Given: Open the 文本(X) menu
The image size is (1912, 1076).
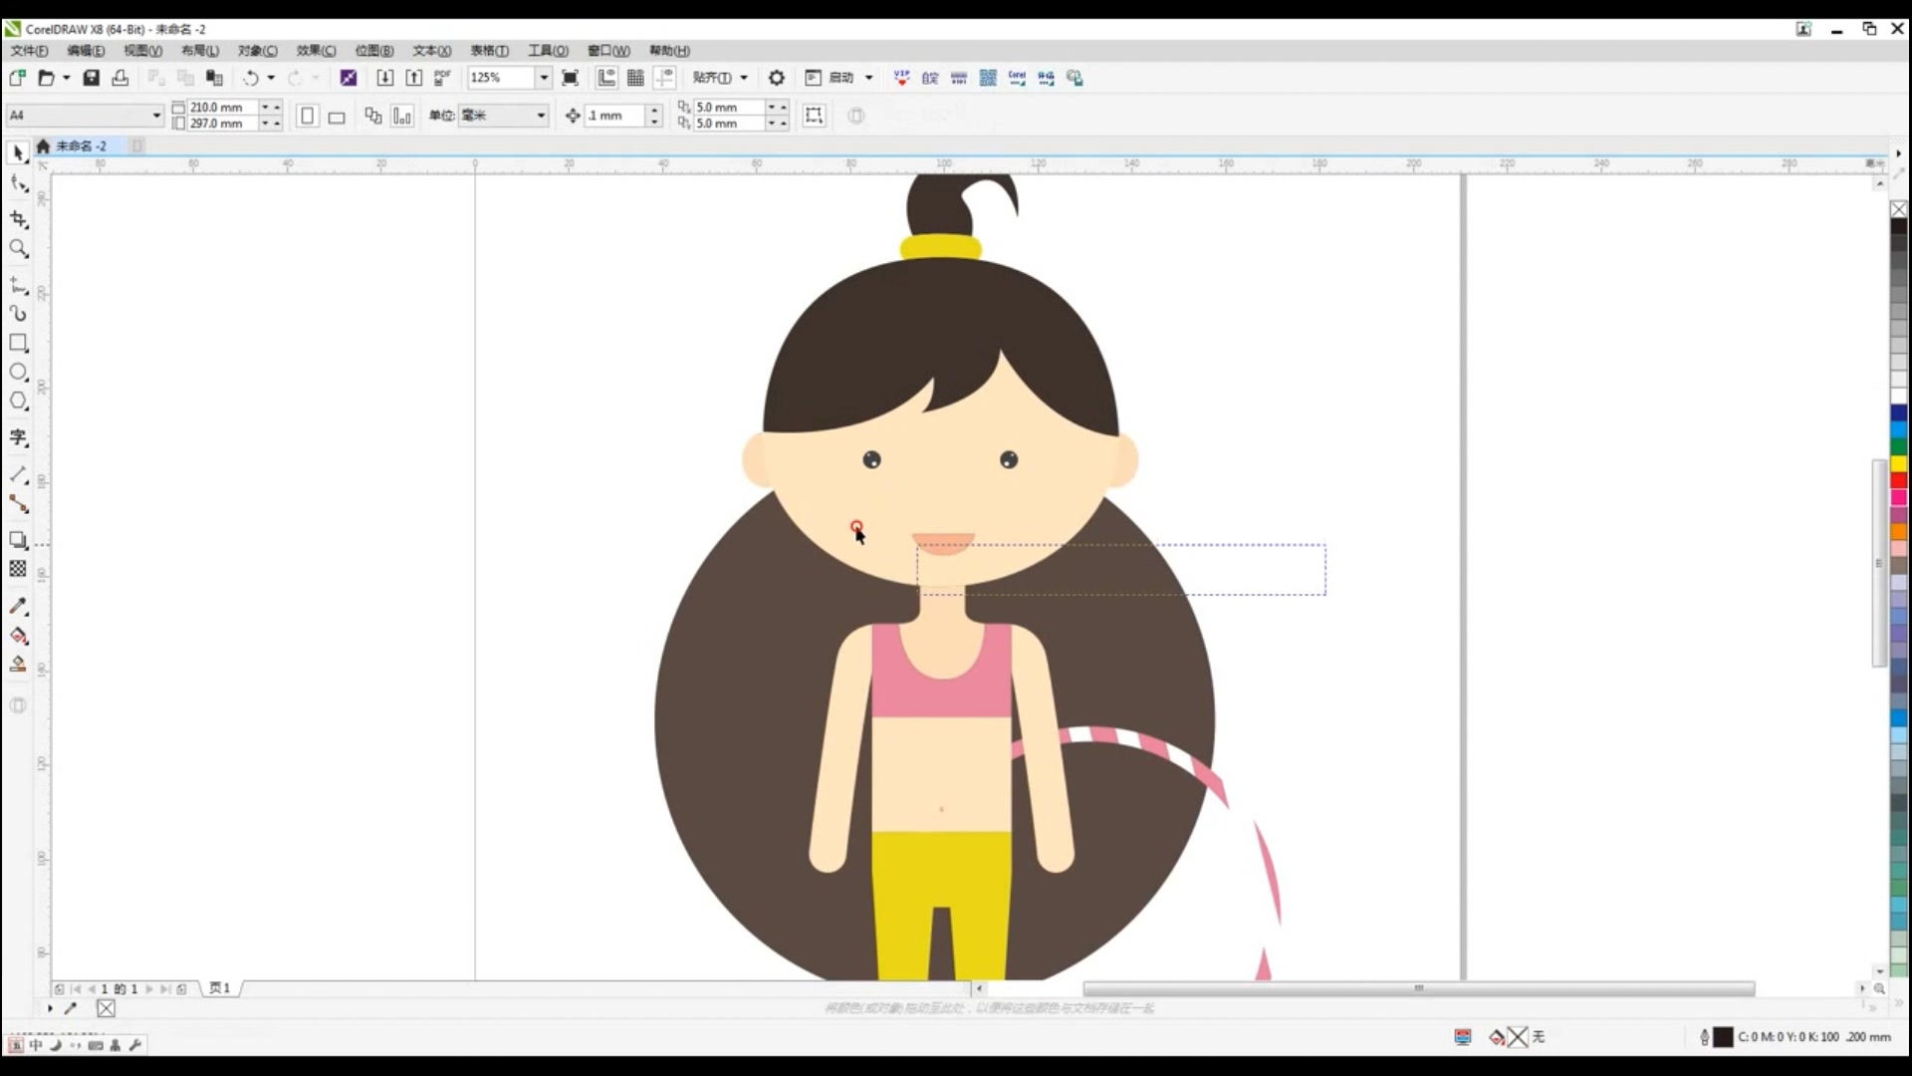Looking at the screenshot, I should pos(431,51).
